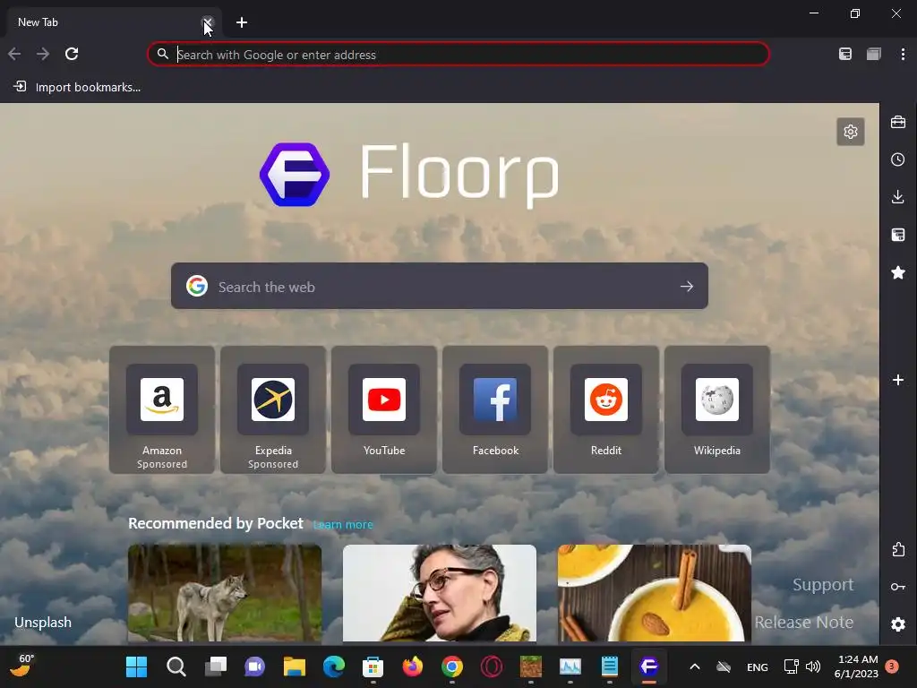The height and width of the screenshot is (688, 917).
Task: Add a web panel to sidebar
Action: [x=898, y=380]
